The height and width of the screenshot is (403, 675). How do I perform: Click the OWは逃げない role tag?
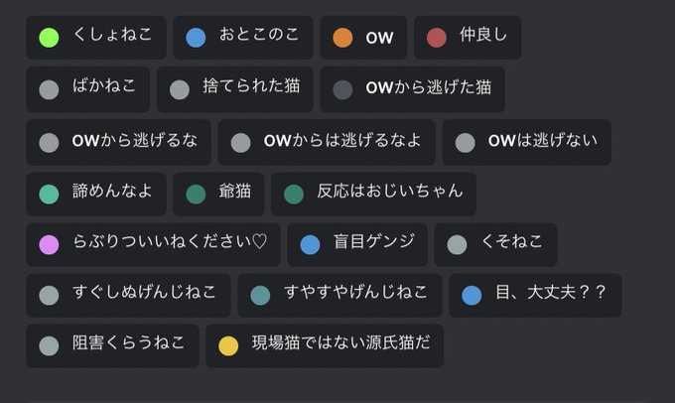(526, 142)
